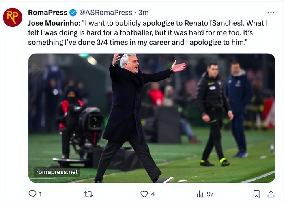Click the views count 97
Screen dimensions: 284x203
[x=210, y=194]
